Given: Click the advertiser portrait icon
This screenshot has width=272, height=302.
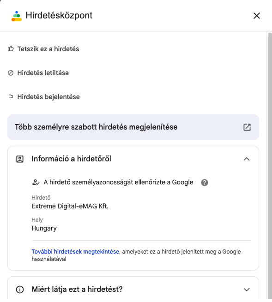Looking at the screenshot, I should point(20,159).
